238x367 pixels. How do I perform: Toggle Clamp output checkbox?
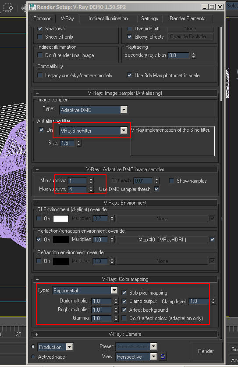click(x=124, y=301)
